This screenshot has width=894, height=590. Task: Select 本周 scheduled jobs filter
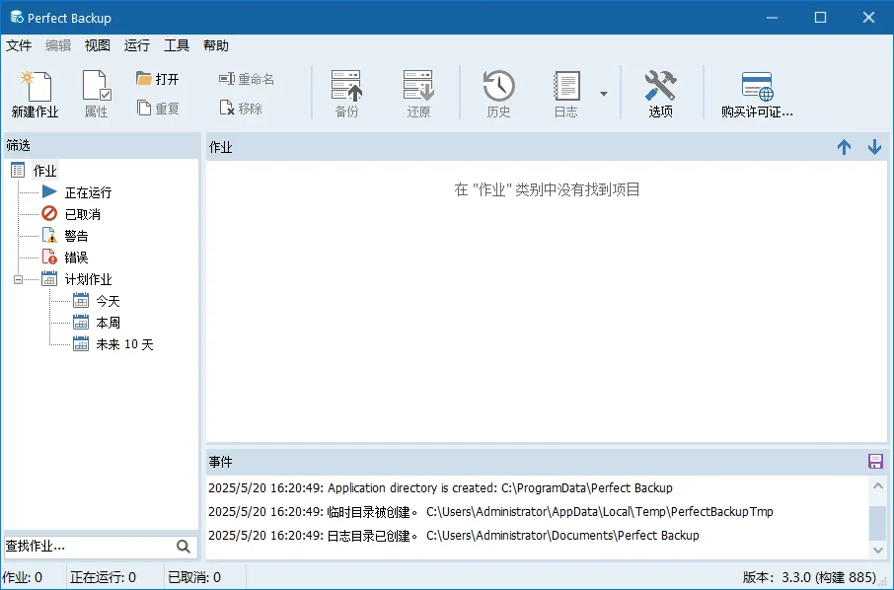108,323
